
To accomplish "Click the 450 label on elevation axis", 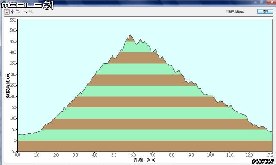I will click(13, 41).
